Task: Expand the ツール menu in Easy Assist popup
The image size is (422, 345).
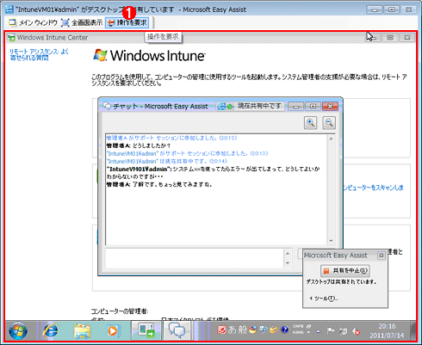Action: pyautogui.click(x=324, y=299)
